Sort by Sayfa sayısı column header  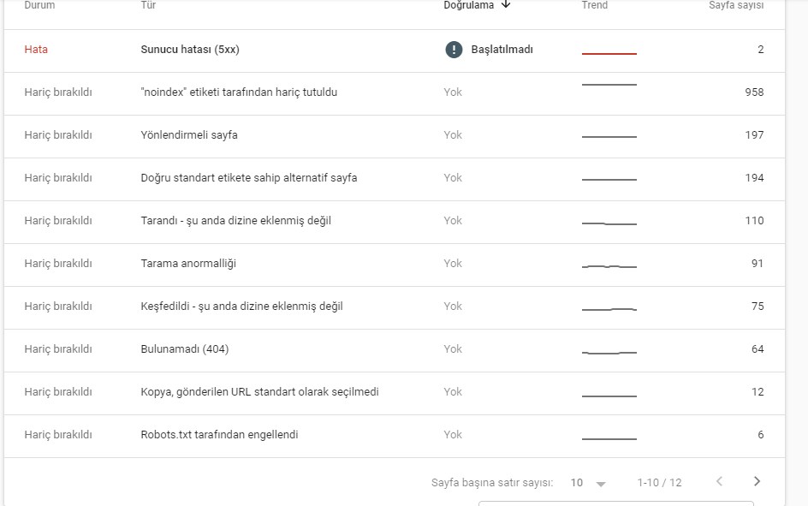736,5
